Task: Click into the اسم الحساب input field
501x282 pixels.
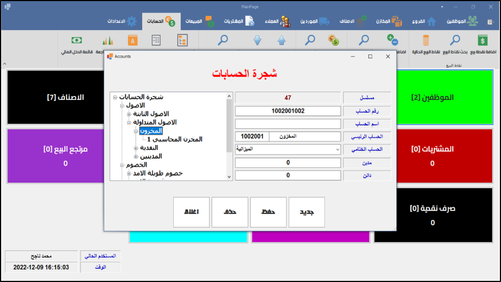Action: [x=287, y=123]
